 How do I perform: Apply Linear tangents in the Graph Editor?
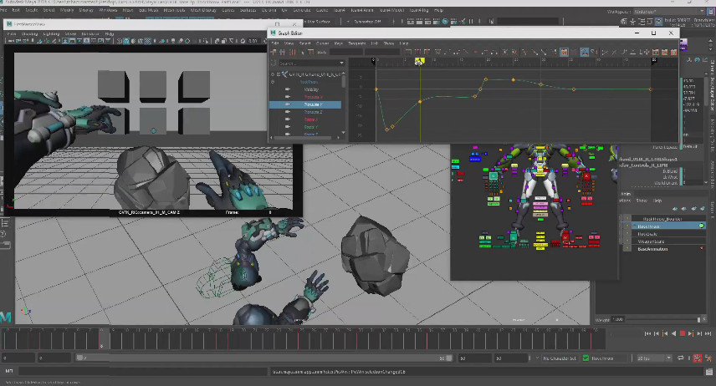pyautogui.click(x=466, y=52)
